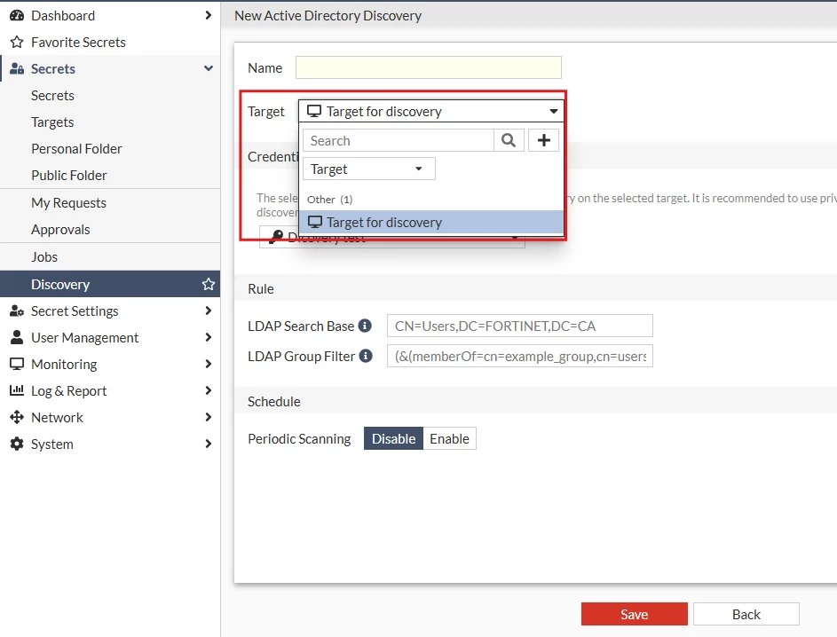837x637 pixels.
Task: Click the magnifier search icon in Target dropdown
Action: (x=509, y=140)
